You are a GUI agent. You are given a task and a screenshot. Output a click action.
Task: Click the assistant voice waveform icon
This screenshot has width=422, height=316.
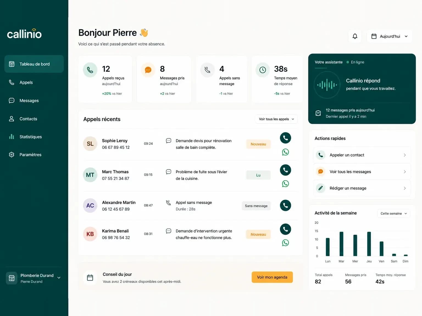coord(327,85)
